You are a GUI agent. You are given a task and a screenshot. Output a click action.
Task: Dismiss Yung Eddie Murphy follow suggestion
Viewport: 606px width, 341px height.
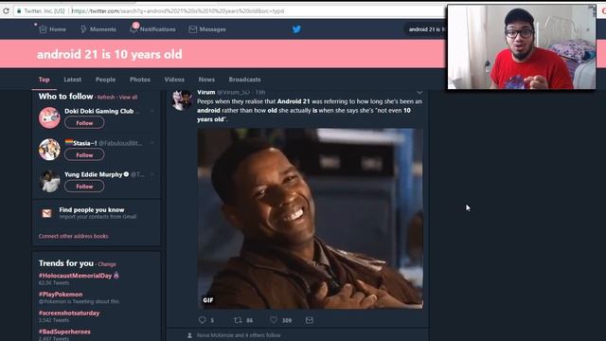pos(152,174)
